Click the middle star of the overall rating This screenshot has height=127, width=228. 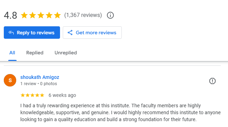click(41, 15)
